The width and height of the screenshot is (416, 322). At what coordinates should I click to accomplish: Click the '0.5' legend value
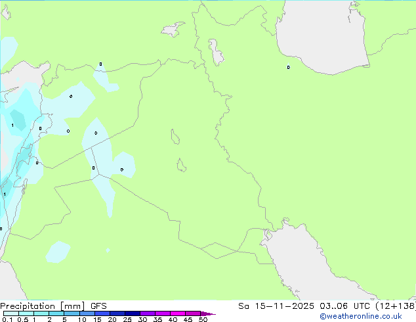[23, 319]
